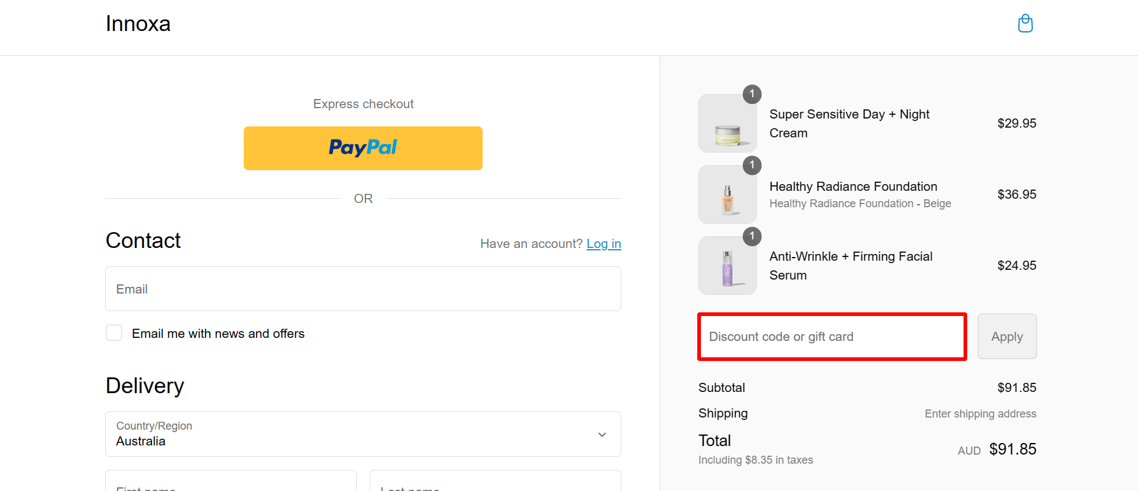1138x491 pixels.
Task: Click the AUD $91.85 total amount
Action: pyautogui.click(x=997, y=450)
